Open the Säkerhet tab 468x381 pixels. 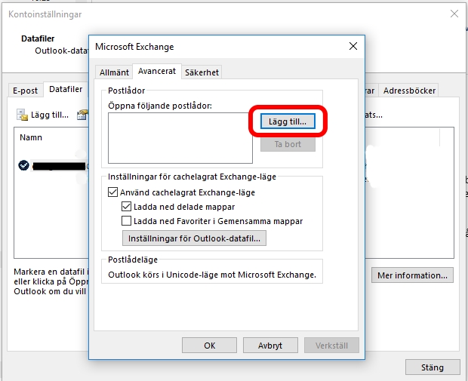(x=202, y=72)
